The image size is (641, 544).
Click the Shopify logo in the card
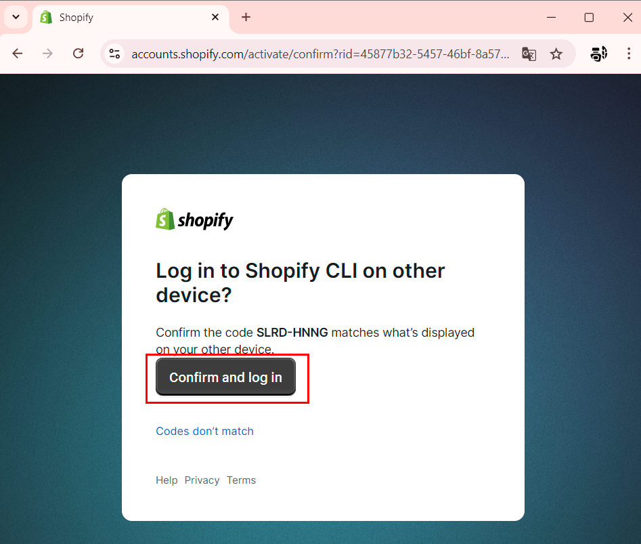[x=194, y=219]
